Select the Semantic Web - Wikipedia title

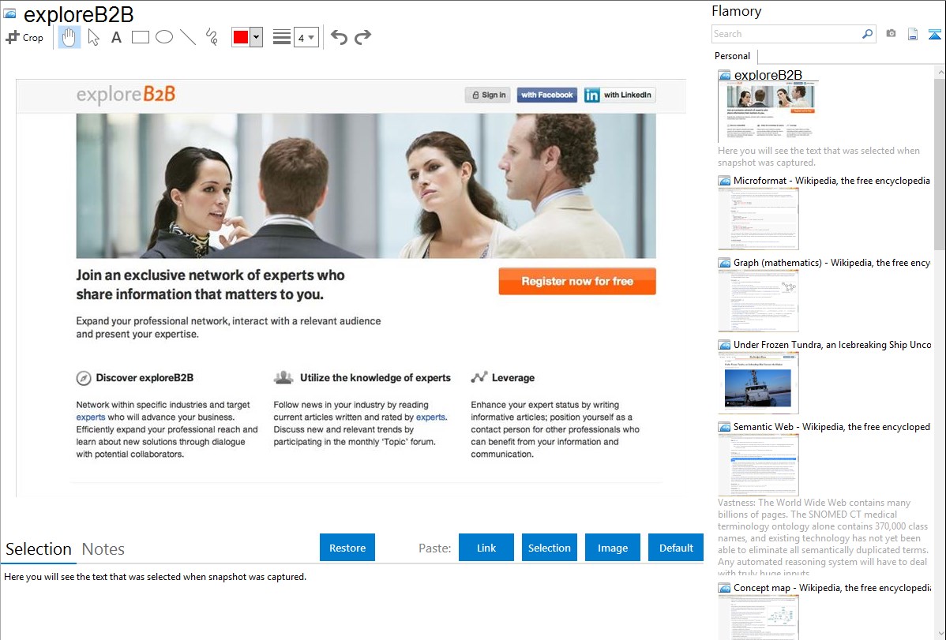832,426
